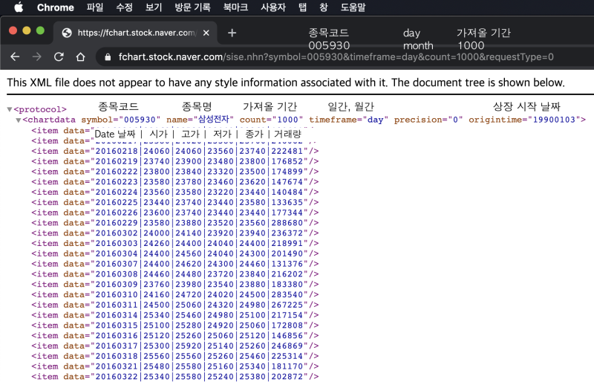Image resolution: width=594 pixels, height=382 pixels.
Task: Click the timeframe="day" attribute
Action: pos(348,120)
